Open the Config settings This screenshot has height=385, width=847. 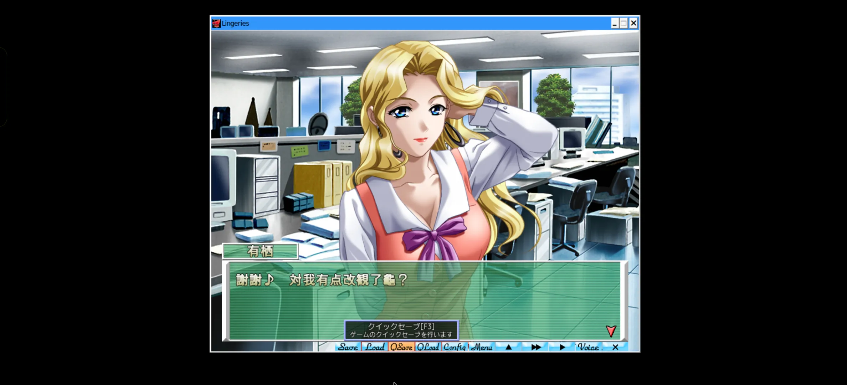(455, 347)
